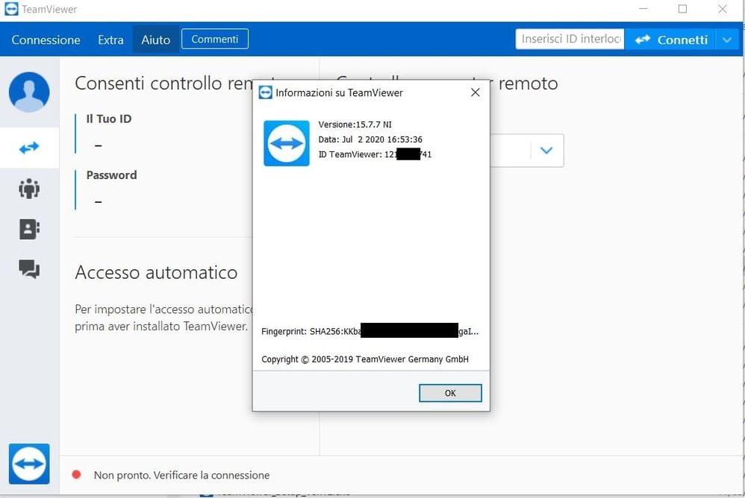Maximize the TeamViewer window
The width and height of the screenshot is (745, 498).
coord(682,9)
